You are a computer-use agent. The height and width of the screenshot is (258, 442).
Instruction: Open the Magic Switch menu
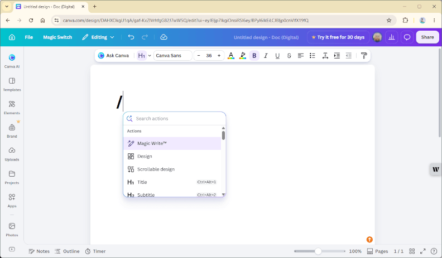[x=57, y=37]
